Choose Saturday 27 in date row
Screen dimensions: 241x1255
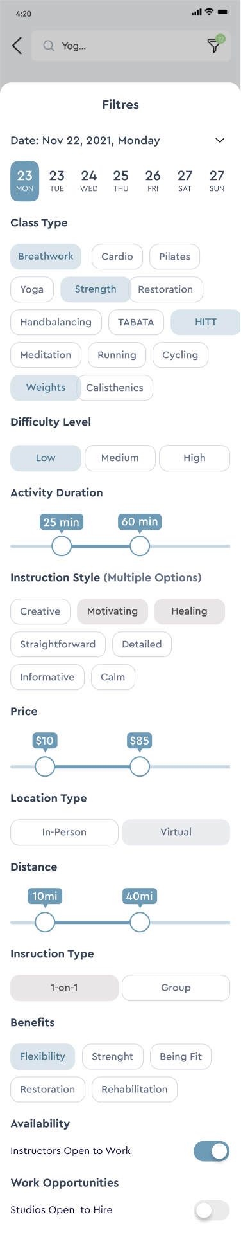[185, 181]
